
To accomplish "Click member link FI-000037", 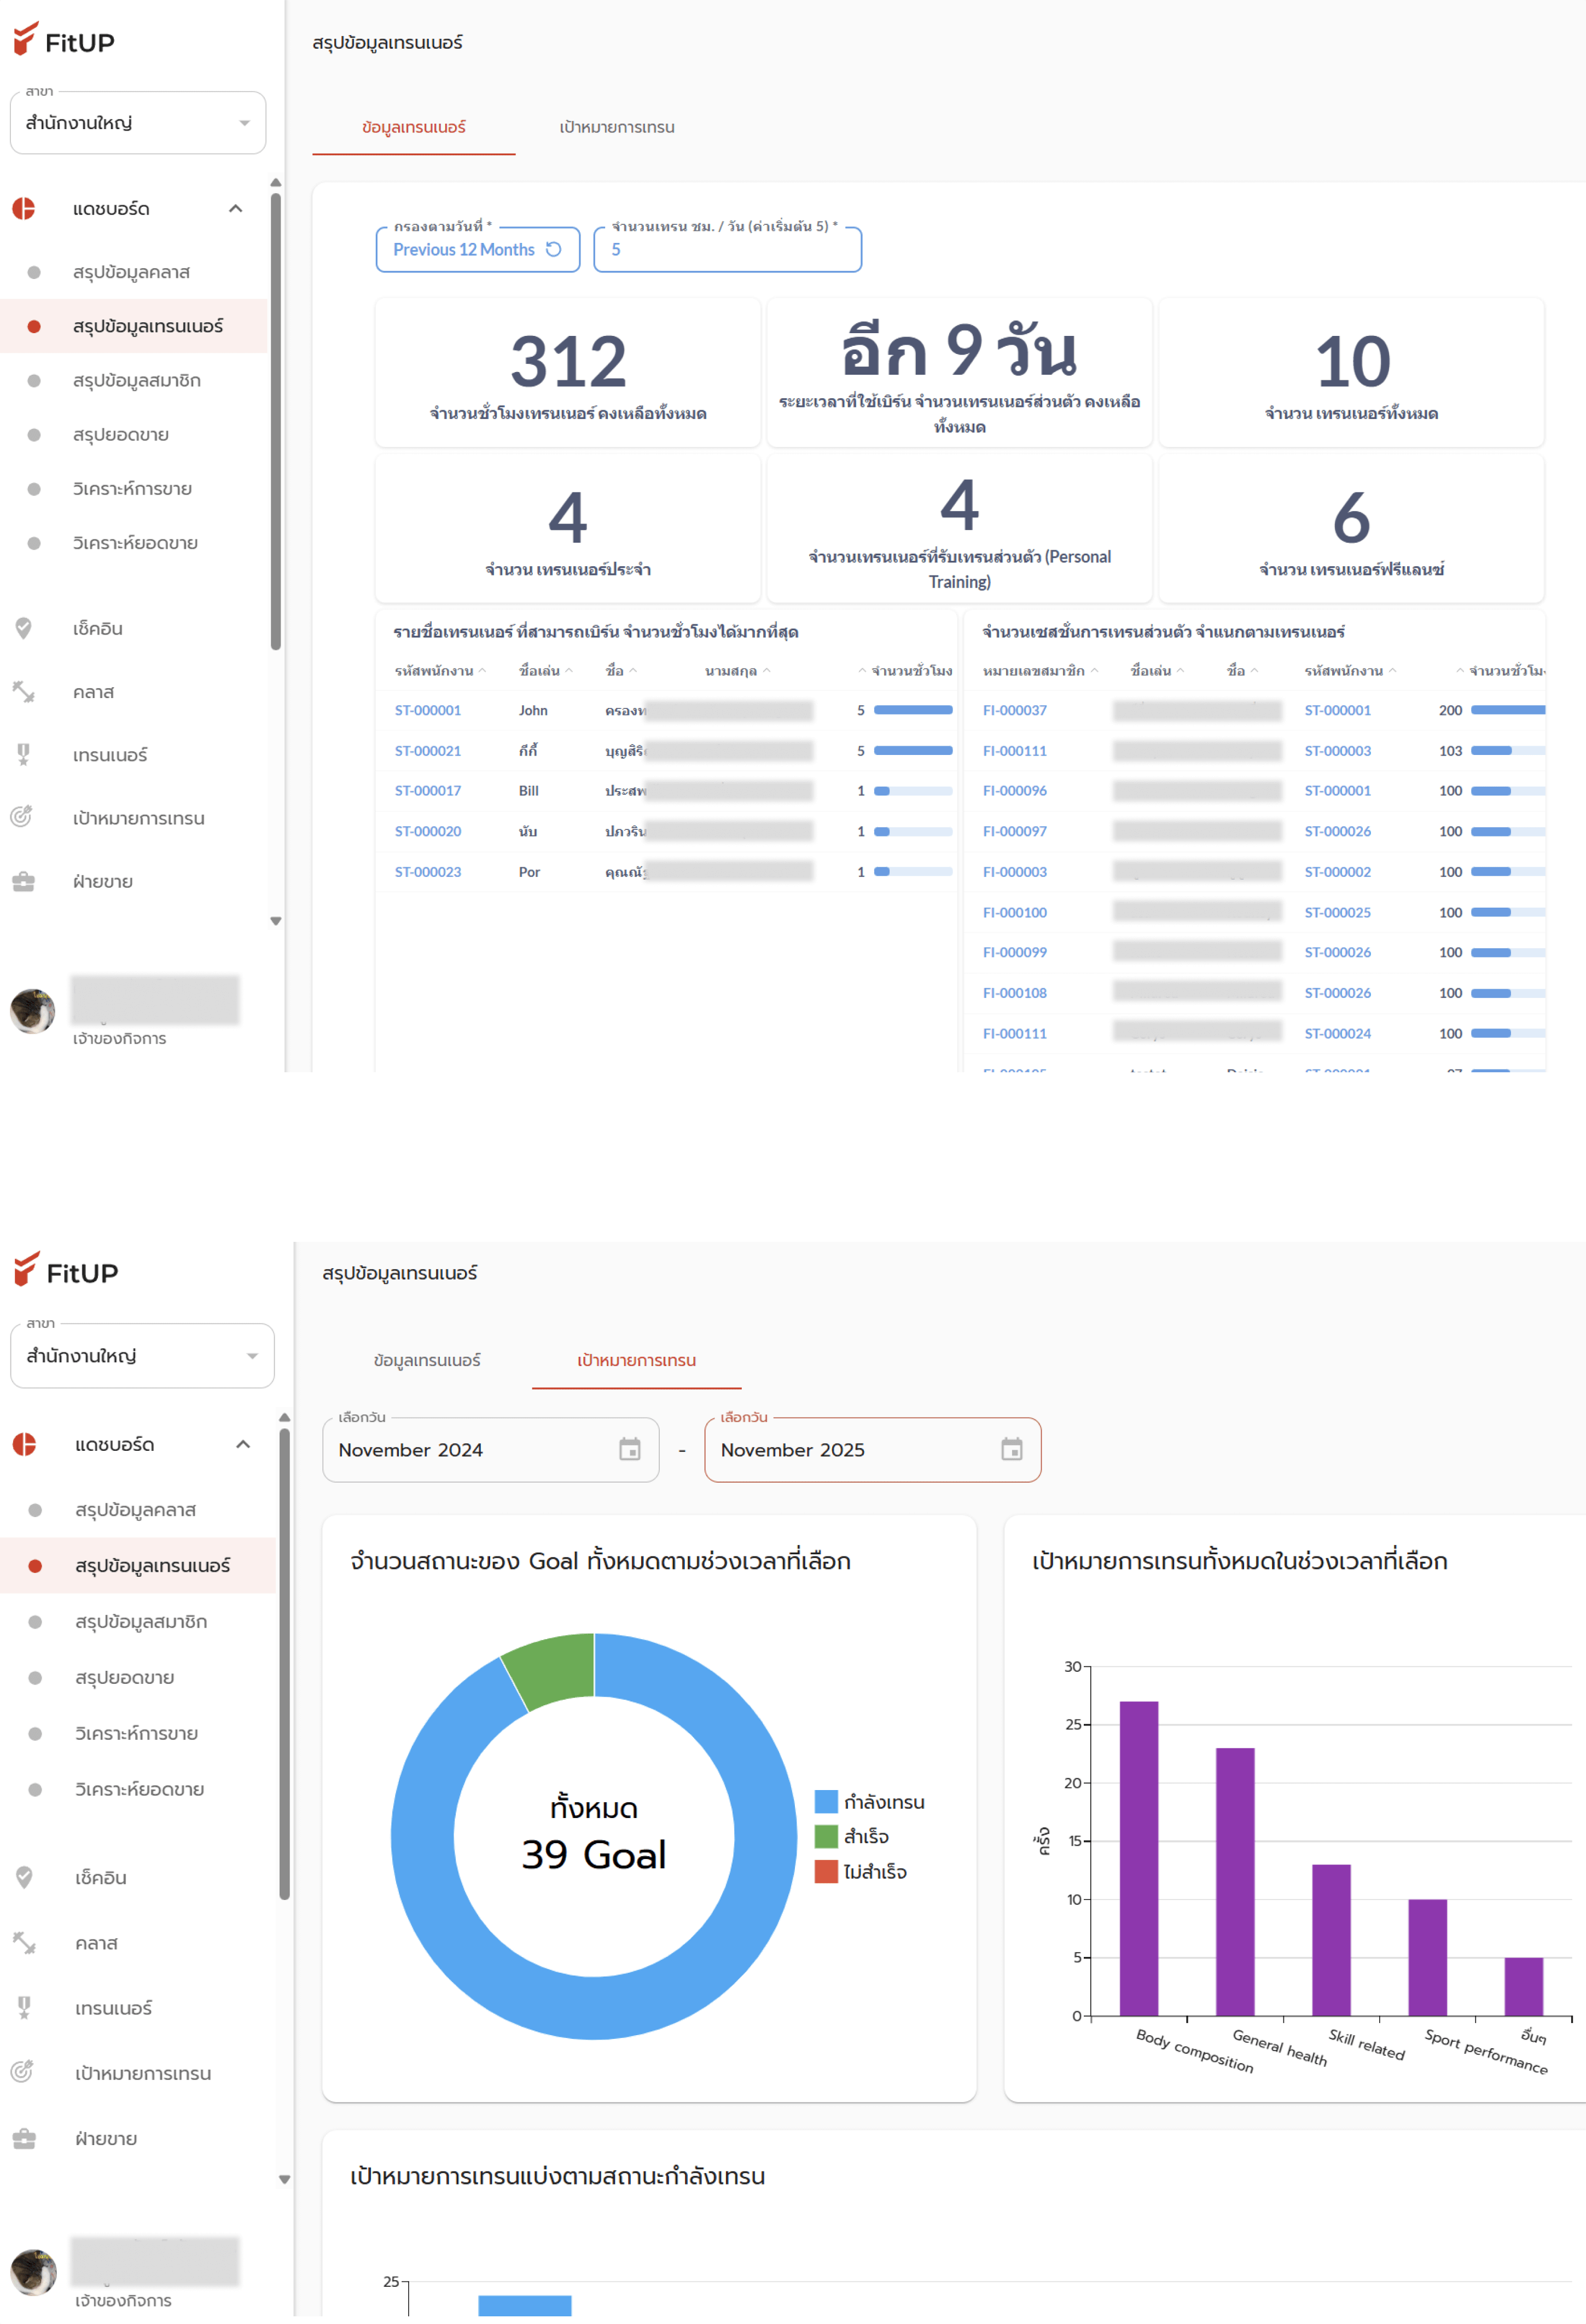I will point(1014,710).
